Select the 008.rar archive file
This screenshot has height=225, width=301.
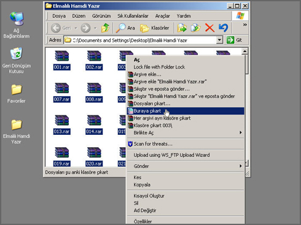[x=94, y=93]
